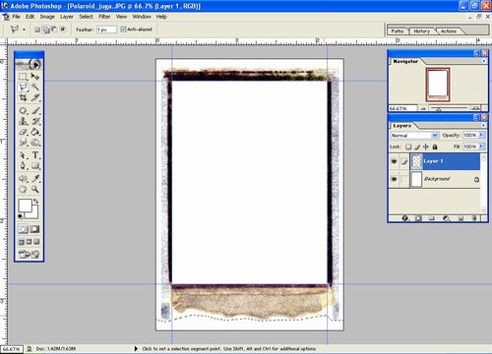Click the trash icon in Layers panel

coord(473,218)
